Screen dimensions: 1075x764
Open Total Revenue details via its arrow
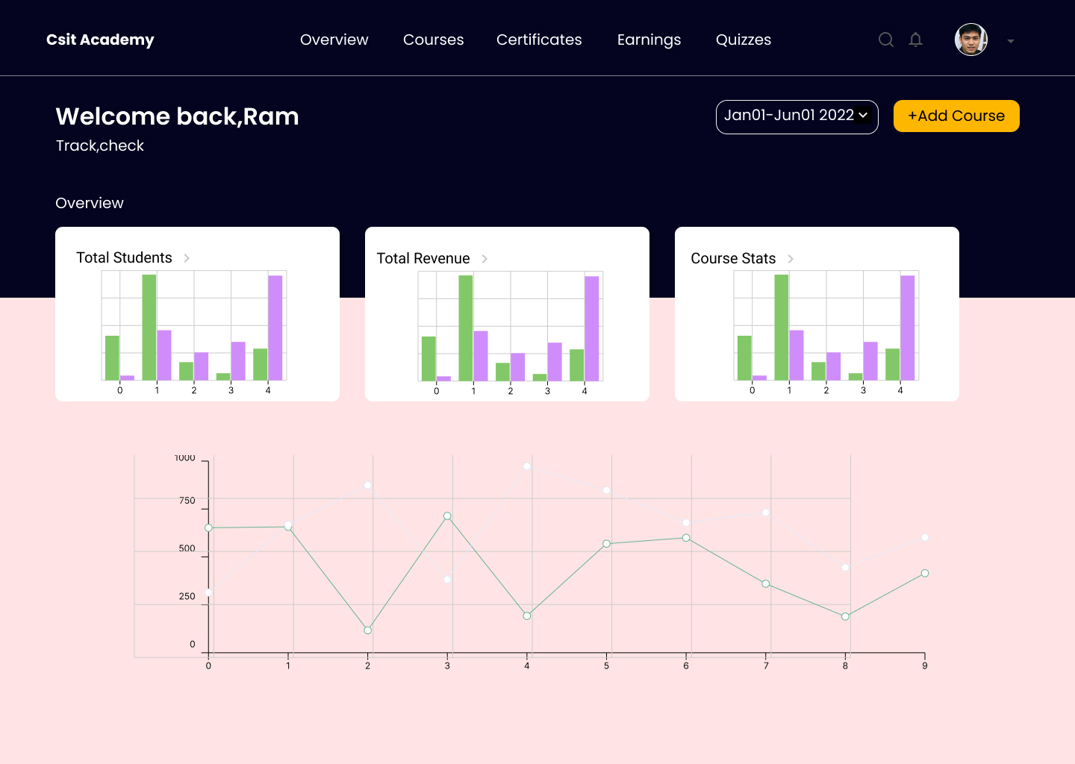(x=485, y=258)
